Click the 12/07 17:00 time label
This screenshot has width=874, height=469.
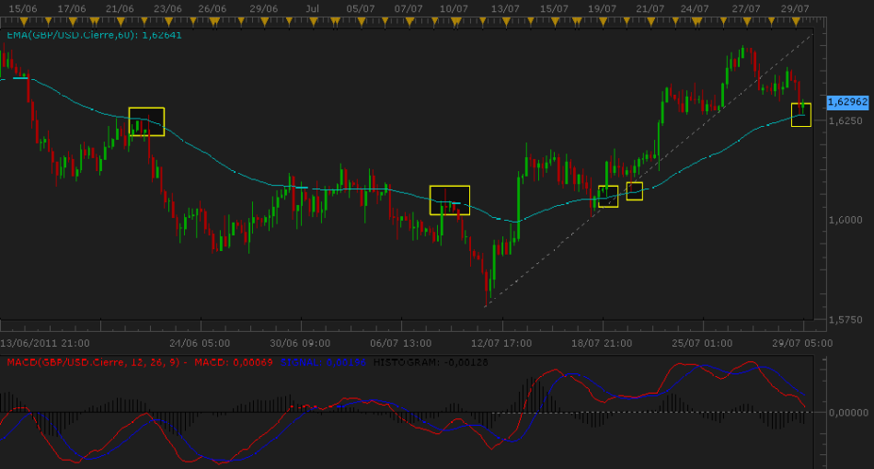point(501,342)
